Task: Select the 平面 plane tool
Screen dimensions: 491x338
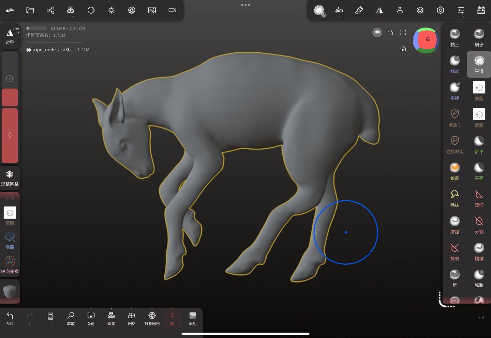Action: [x=479, y=171]
